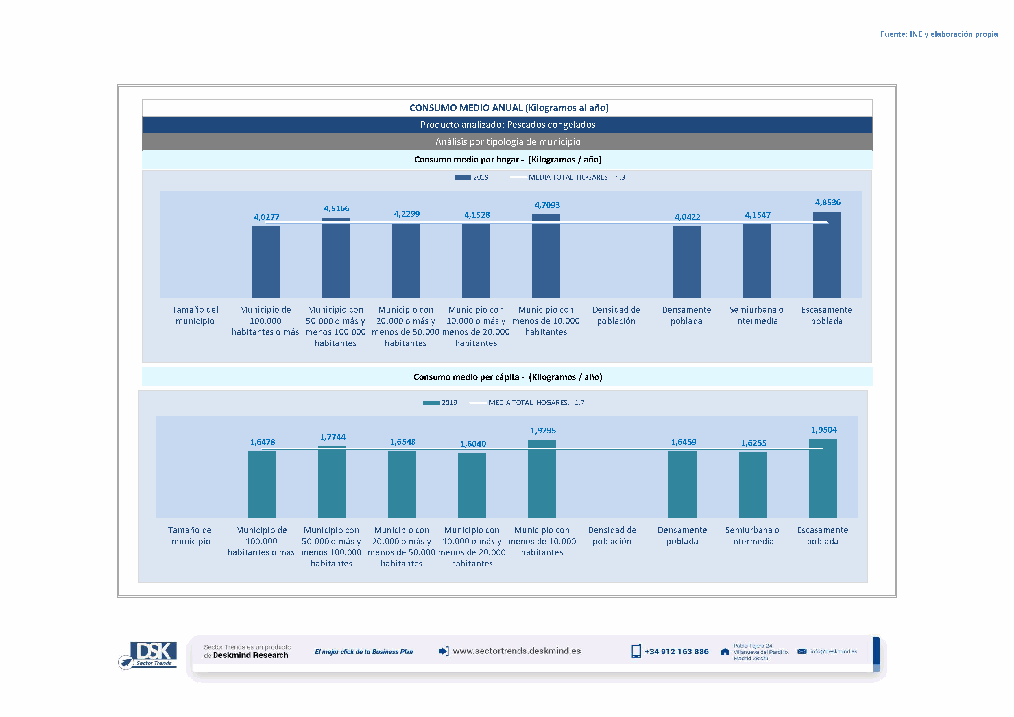The height and width of the screenshot is (717, 1014).
Task: Click the teal 2019 legend swatch in per cápita chart
Action: tap(431, 403)
